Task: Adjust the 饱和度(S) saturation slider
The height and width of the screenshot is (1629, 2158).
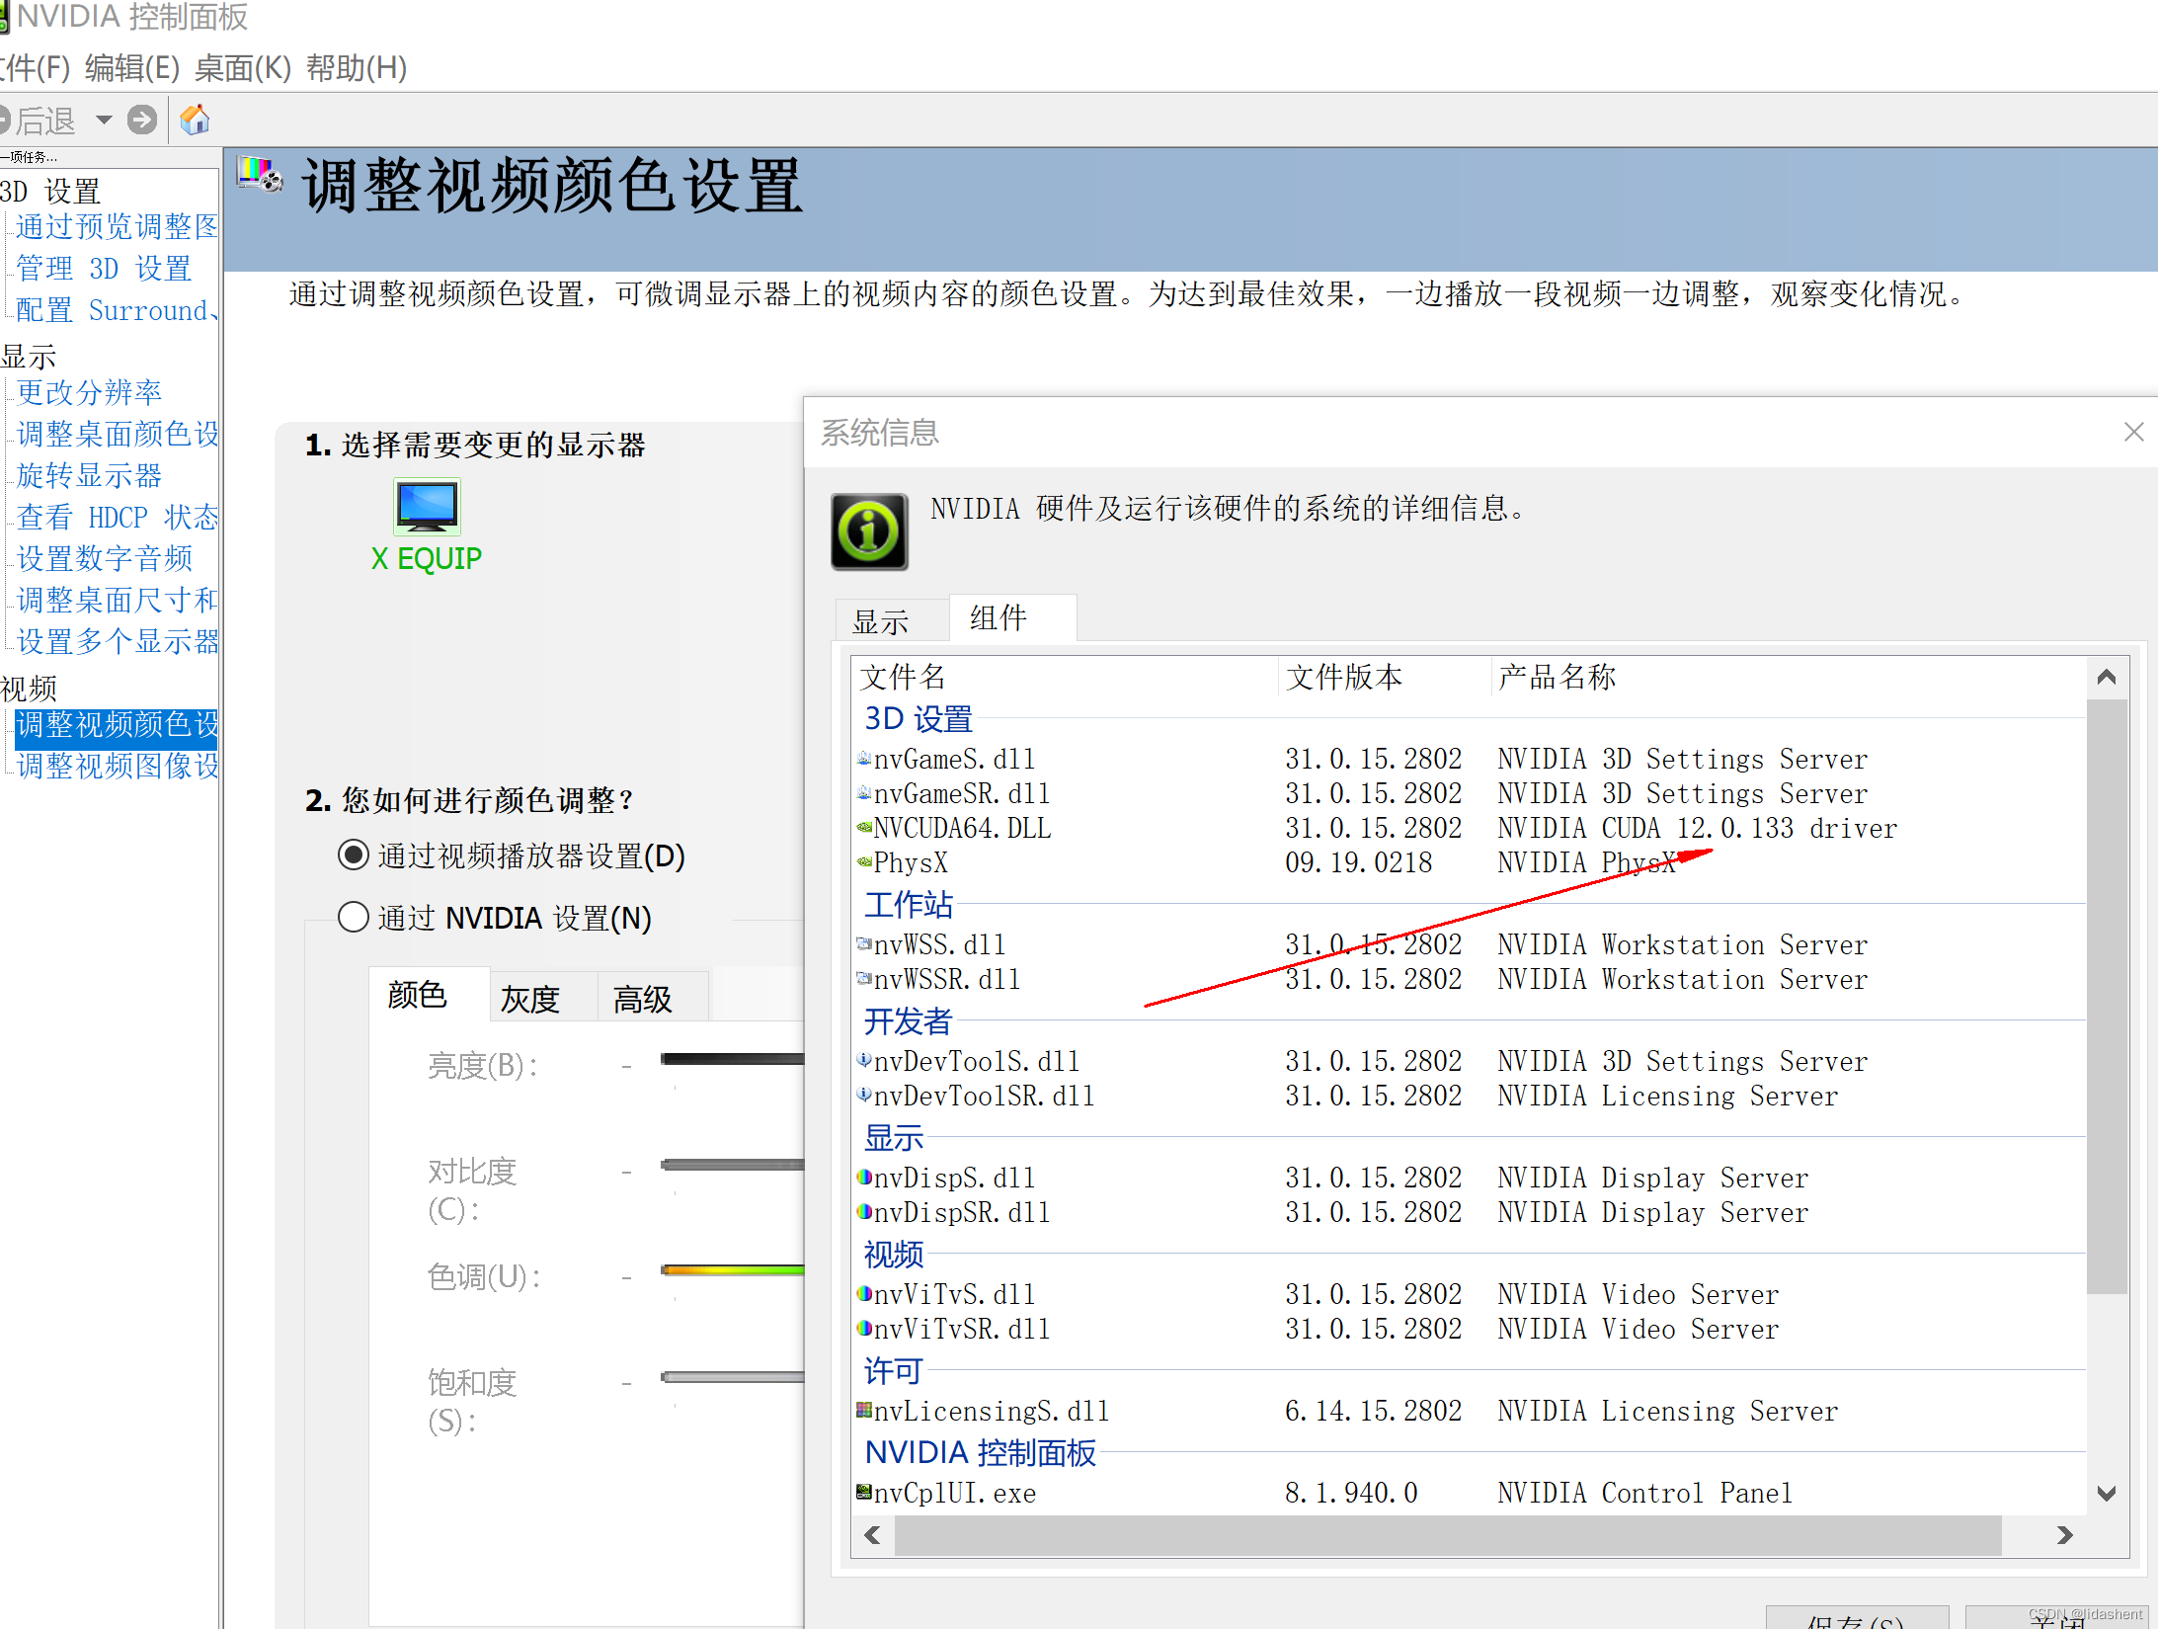Action: (732, 1376)
